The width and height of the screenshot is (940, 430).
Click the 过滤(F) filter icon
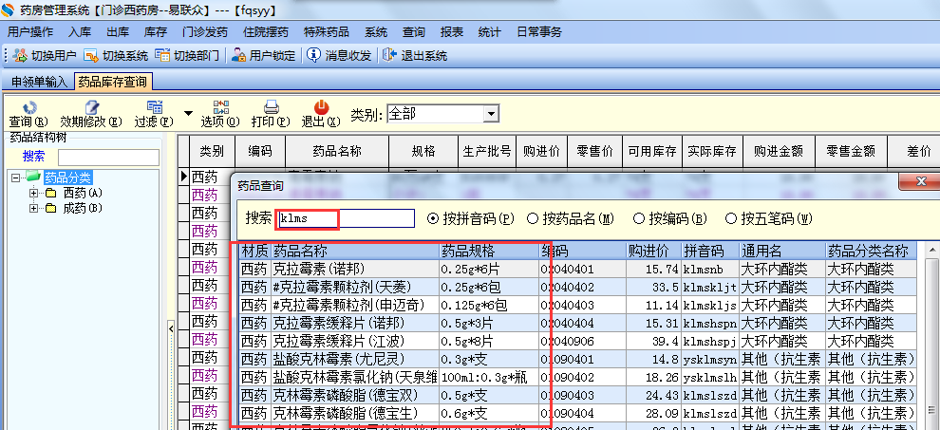click(155, 107)
